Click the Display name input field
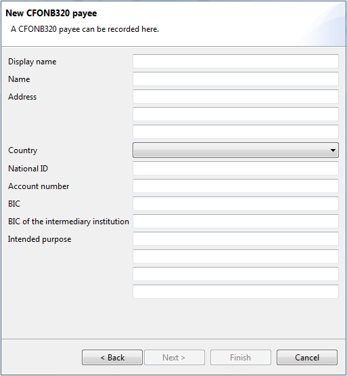Viewport: 347px width, 376px height. (235, 62)
